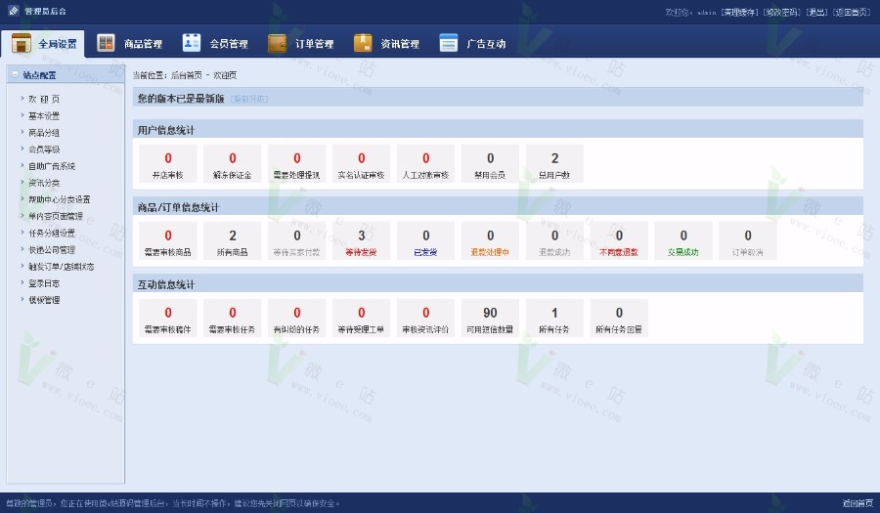880x513 pixels.
Task: Open 快递公司管理 sidebar entry
Action: pyautogui.click(x=52, y=250)
